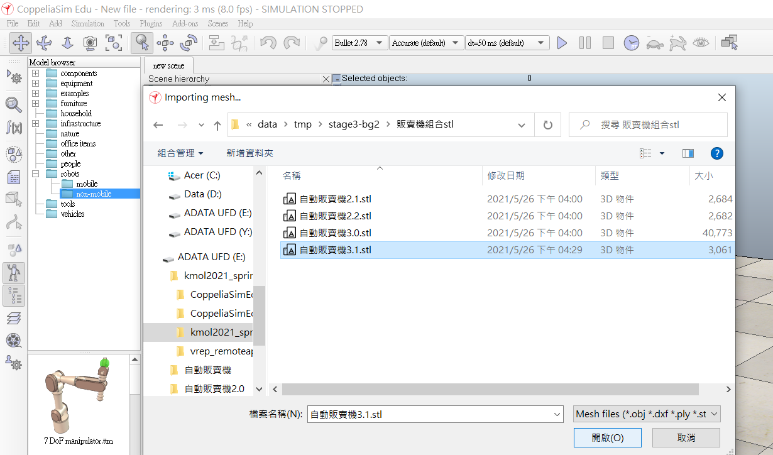773x455 pixels.
Task: Expand the components folder
Action: [x=35, y=74]
